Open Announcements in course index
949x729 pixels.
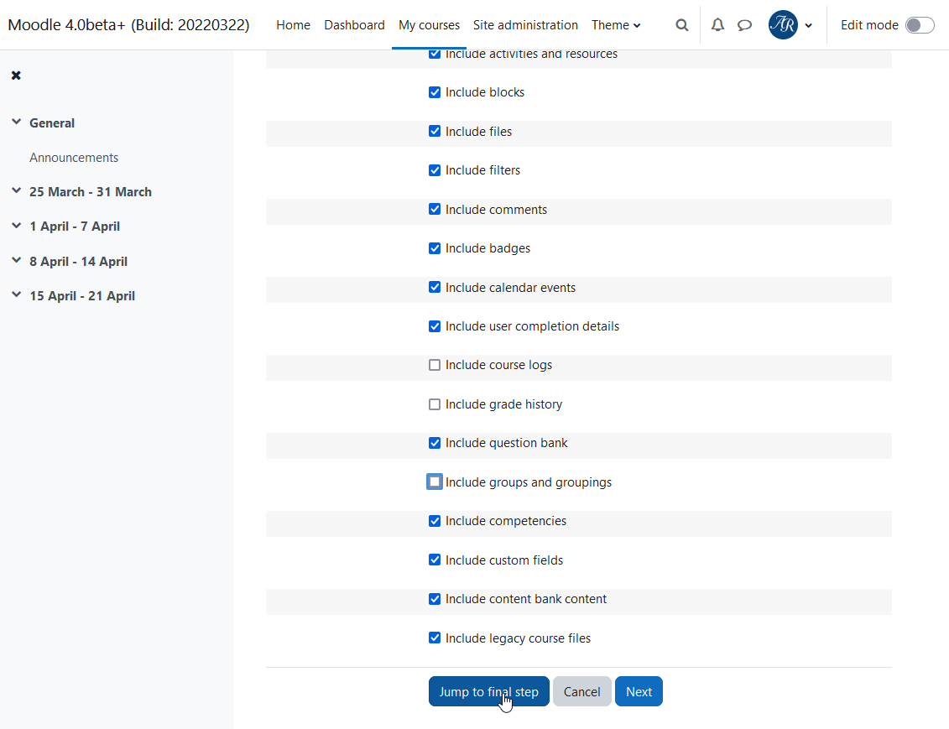click(x=74, y=158)
